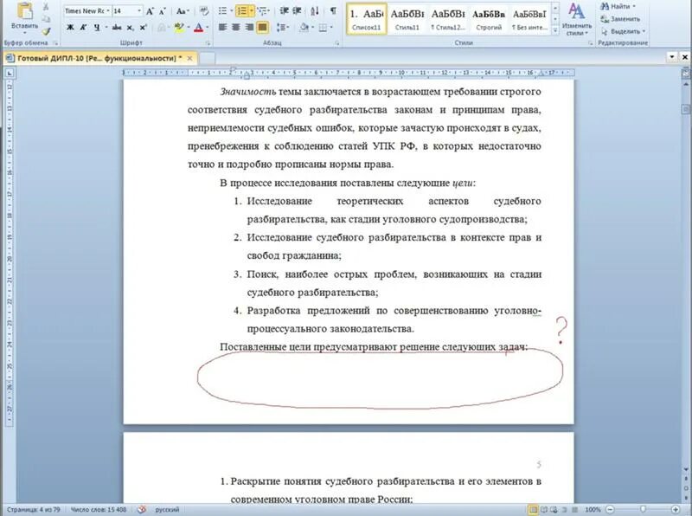The width and height of the screenshot is (692, 516).
Task: Click Найти in Редактирование group
Action: tap(618, 6)
